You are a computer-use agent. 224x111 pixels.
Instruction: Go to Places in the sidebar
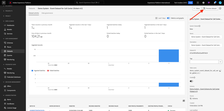pyautogui.click(x=9, y=47)
